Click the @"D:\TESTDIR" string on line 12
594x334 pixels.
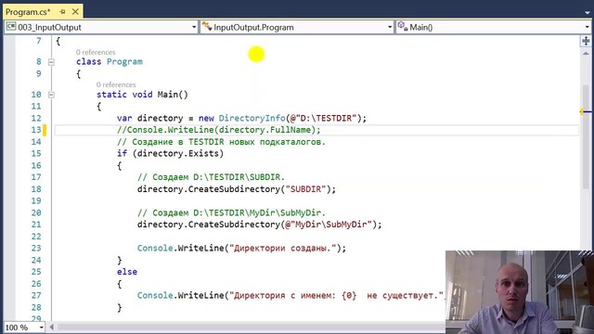[x=324, y=118]
